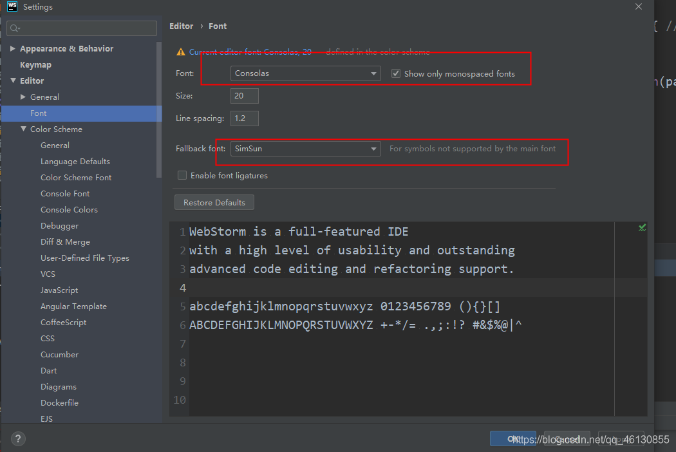The image size is (676, 452).
Task: Click the WebStorm logo icon in title bar
Action: point(12,6)
